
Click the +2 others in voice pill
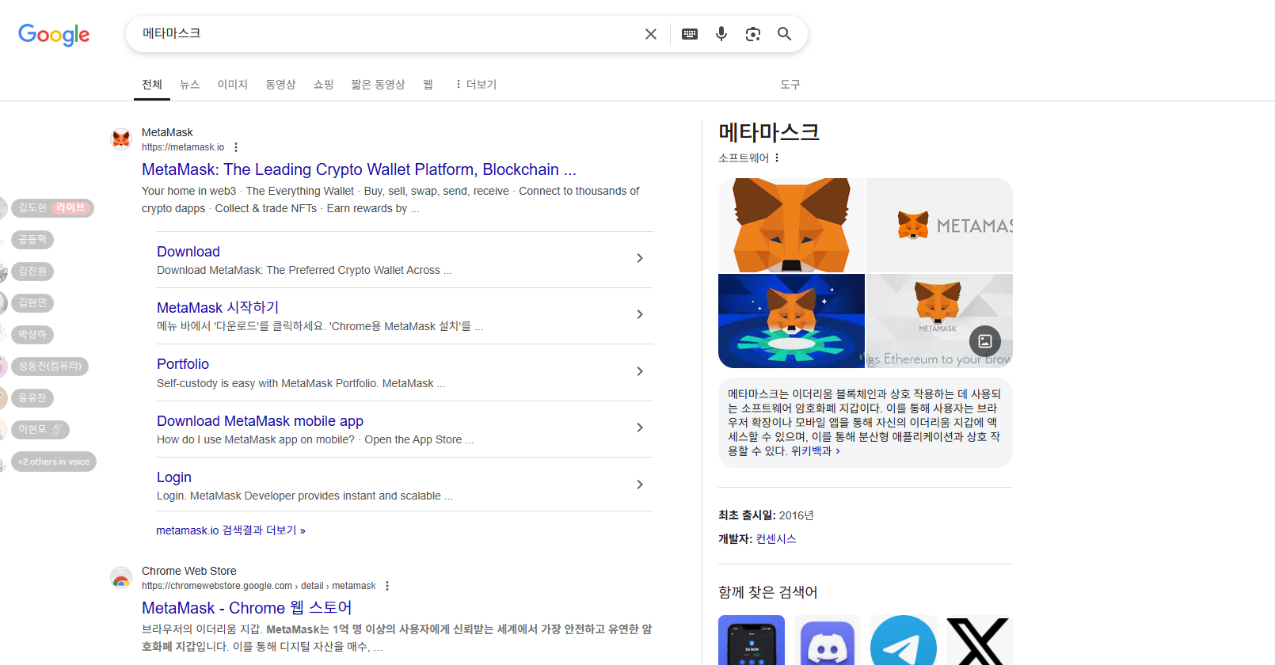tap(55, 462)
